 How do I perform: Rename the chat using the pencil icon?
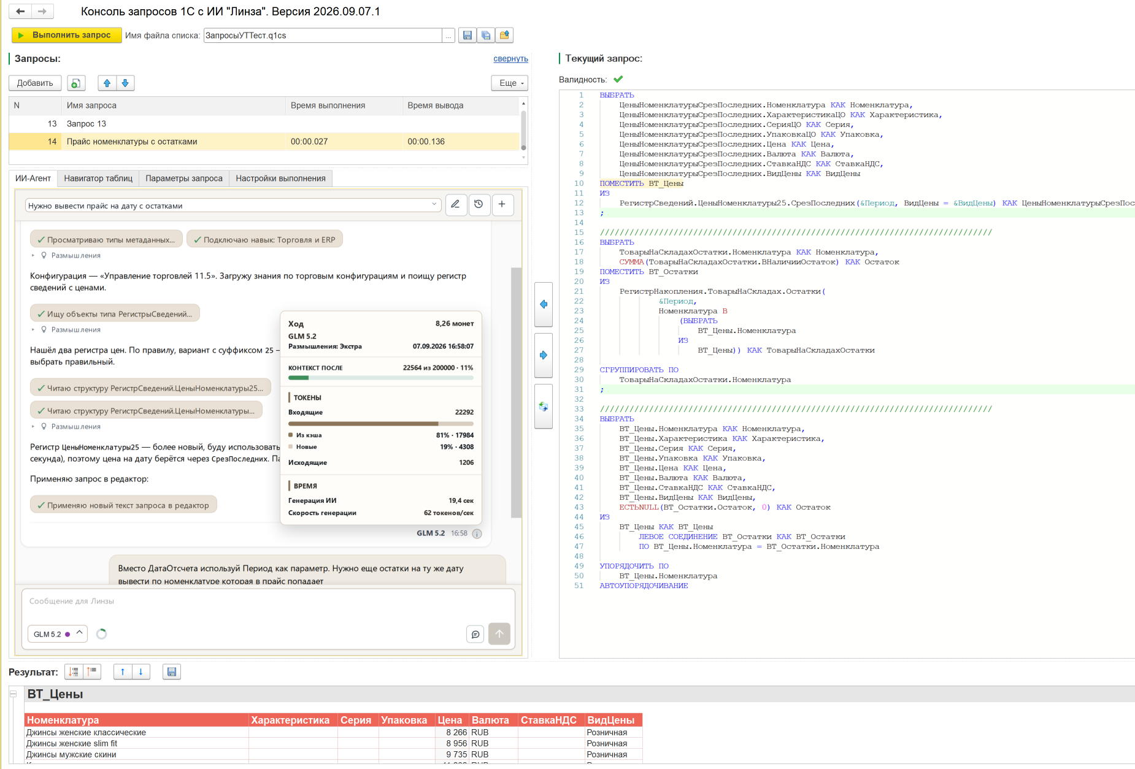pyautogui.click(x=455, y=204)
